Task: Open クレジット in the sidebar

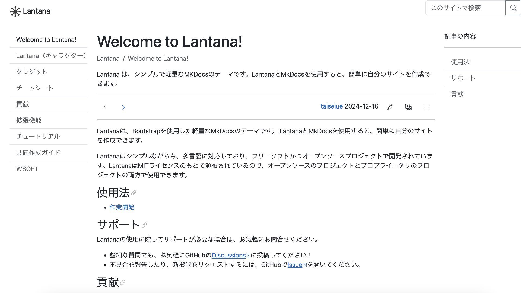Action: [32, 72]
